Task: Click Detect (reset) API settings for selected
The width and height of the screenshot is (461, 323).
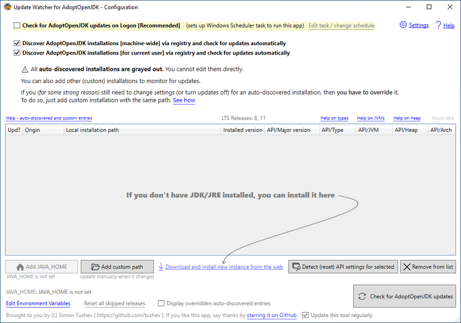Action: [343, 267]
